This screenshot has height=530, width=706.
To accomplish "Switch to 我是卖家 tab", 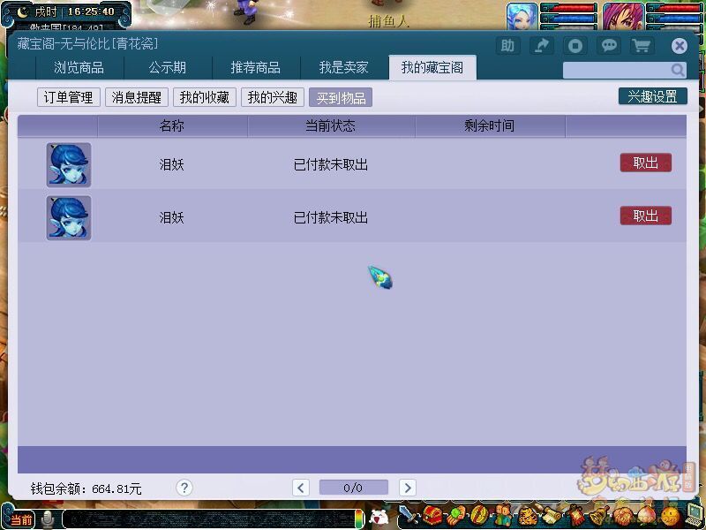I will point(344,68).
